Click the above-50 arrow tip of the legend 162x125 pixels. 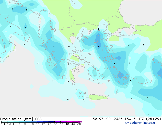[81, 122]
